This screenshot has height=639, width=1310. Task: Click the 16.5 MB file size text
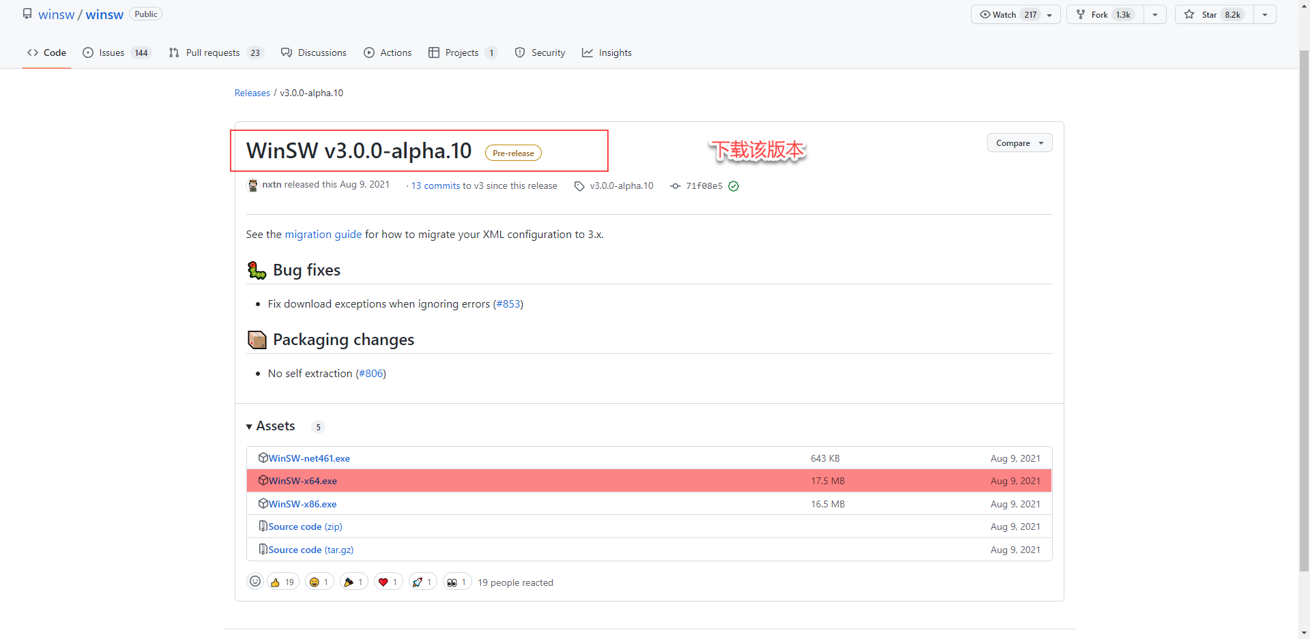click(828, 504)
